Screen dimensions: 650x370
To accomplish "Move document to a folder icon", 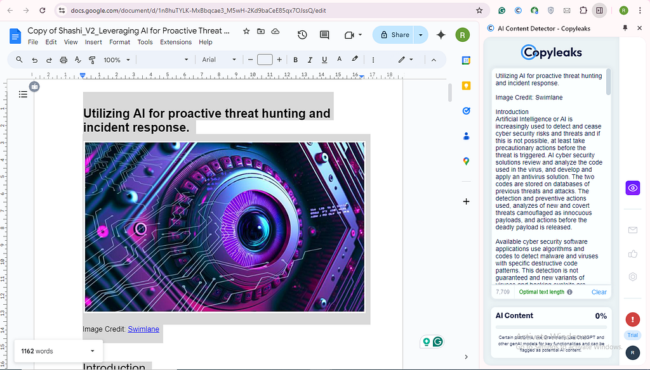I will pyautogui.click(x=261, y=31).
